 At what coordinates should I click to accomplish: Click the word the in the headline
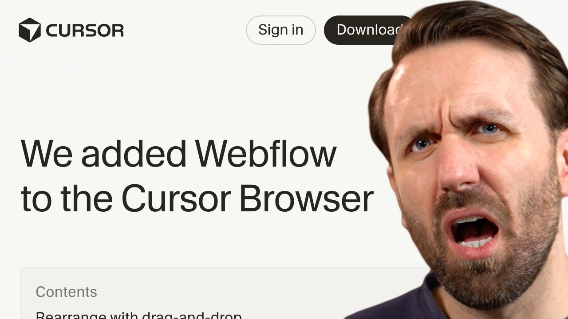(86, 198)
